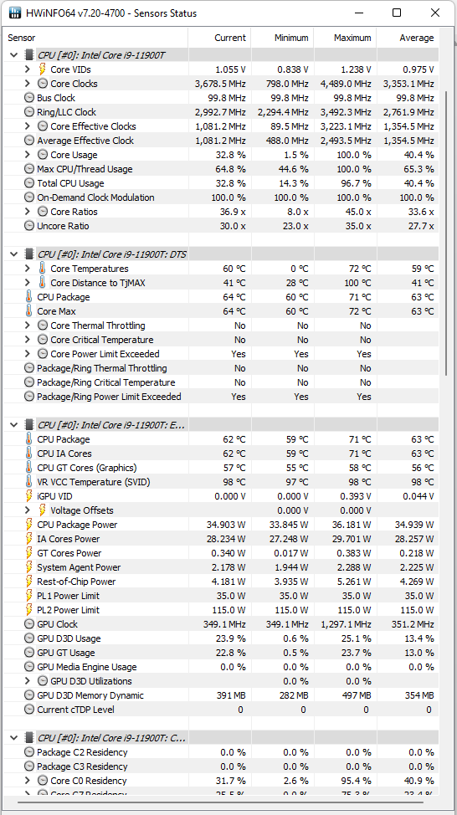This screenshot has height=815, width=457.
Task: Click the CPU IA Cores thermometer icon
Action: (x=29, y=454)
